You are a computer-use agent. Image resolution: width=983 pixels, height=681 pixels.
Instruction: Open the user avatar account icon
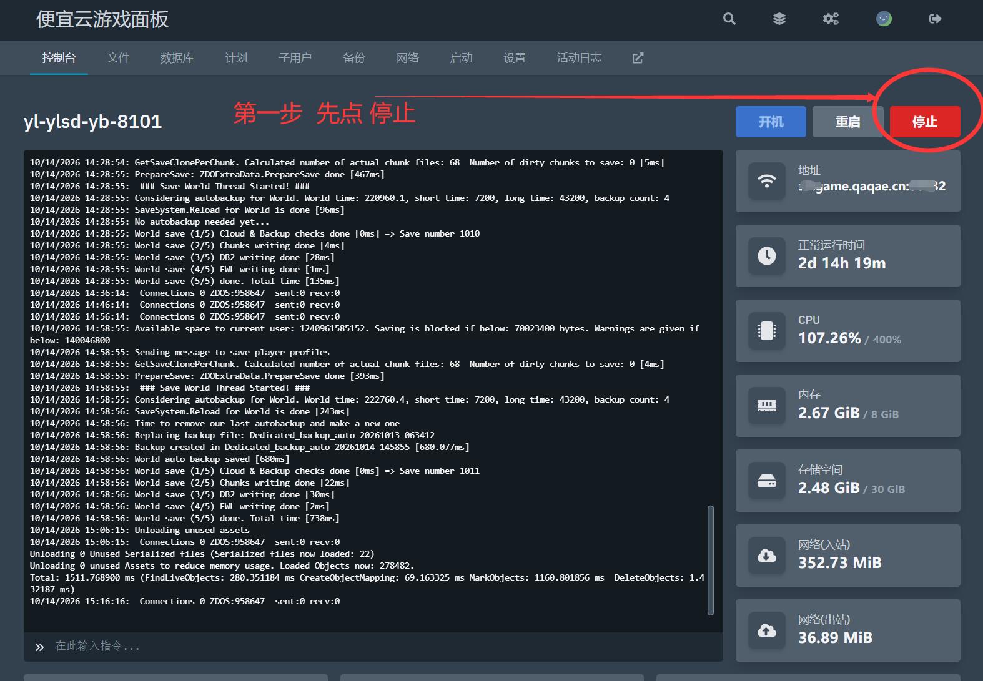884,19
